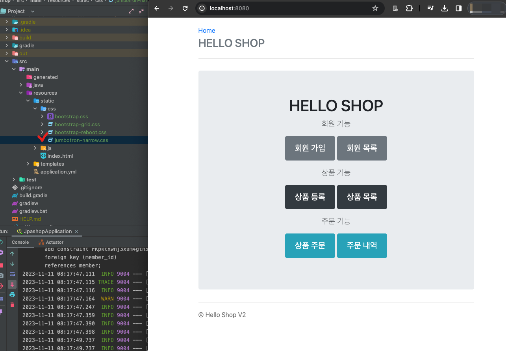This screenshot has height=351, width=506.
Task: Select HELP.md file
Action: coord(30,219)
